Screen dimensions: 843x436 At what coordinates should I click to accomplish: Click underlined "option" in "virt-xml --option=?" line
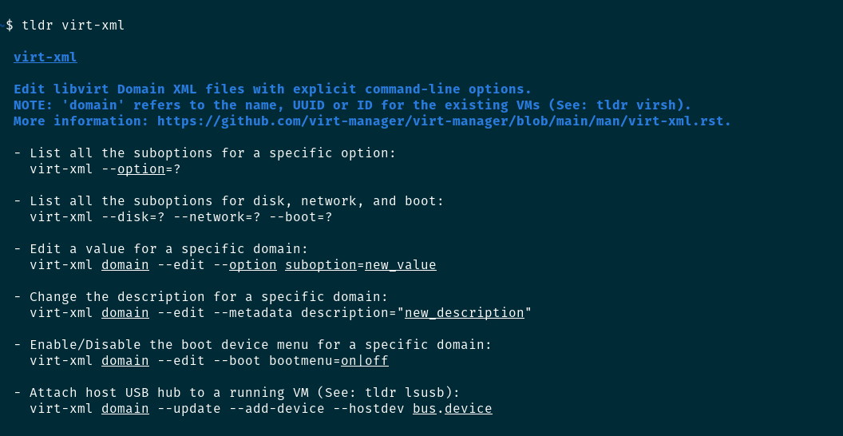(140, 169)
